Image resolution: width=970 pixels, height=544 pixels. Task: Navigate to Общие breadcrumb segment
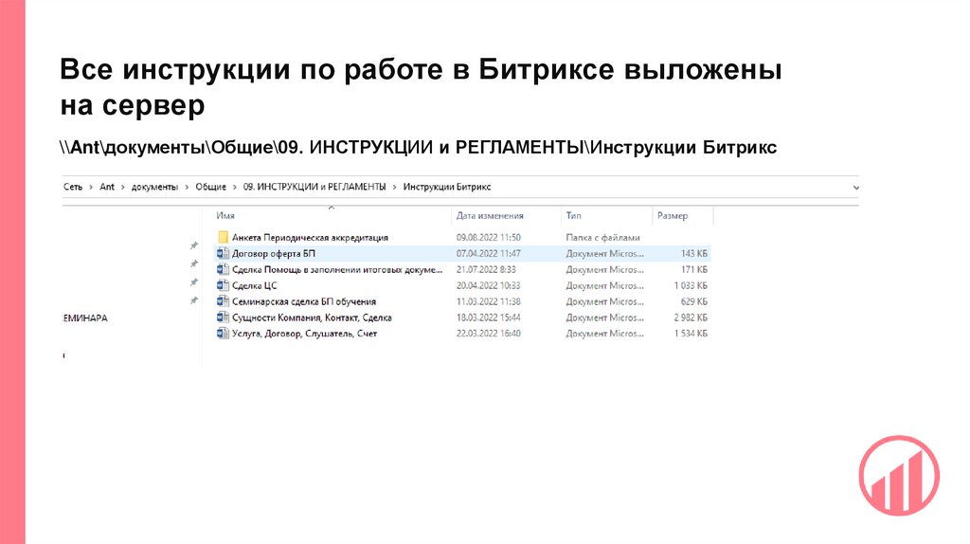point(211,187)
